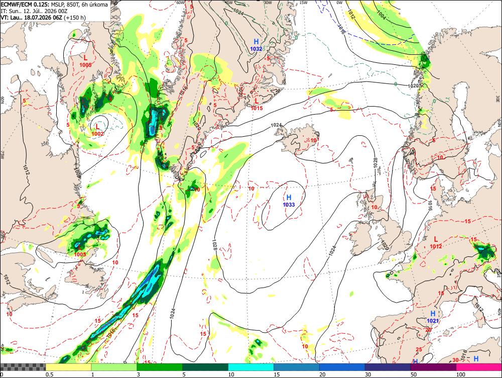Click the purple 50–100 mm legend swatch
Image resolution: width=502 pixels, height=378 pixels.
point(434,367)
